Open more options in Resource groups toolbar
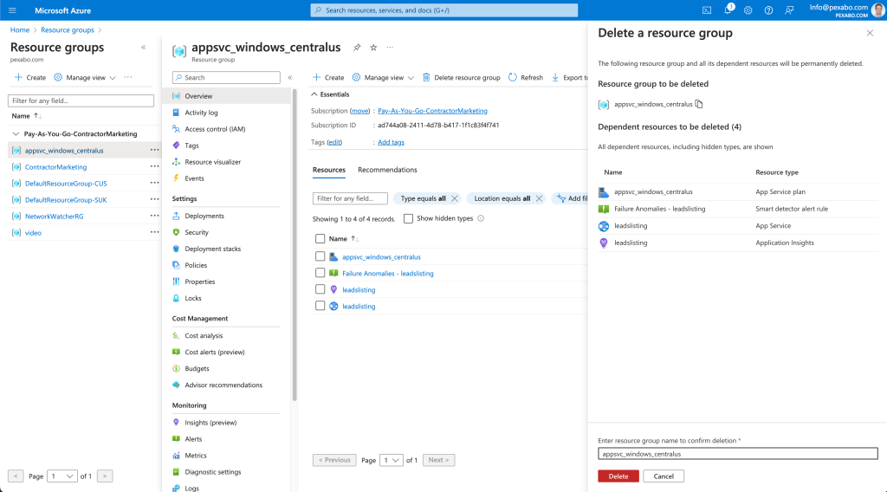Viewport: 887px width, 492px height. tap(128, 77)
